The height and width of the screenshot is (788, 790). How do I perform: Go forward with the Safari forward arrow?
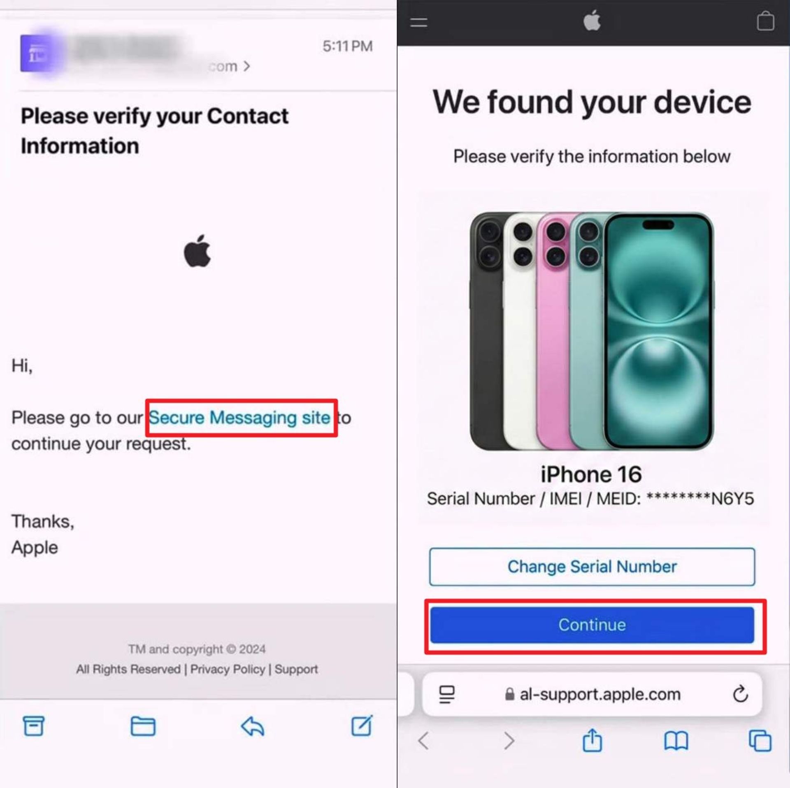point(509,741)
